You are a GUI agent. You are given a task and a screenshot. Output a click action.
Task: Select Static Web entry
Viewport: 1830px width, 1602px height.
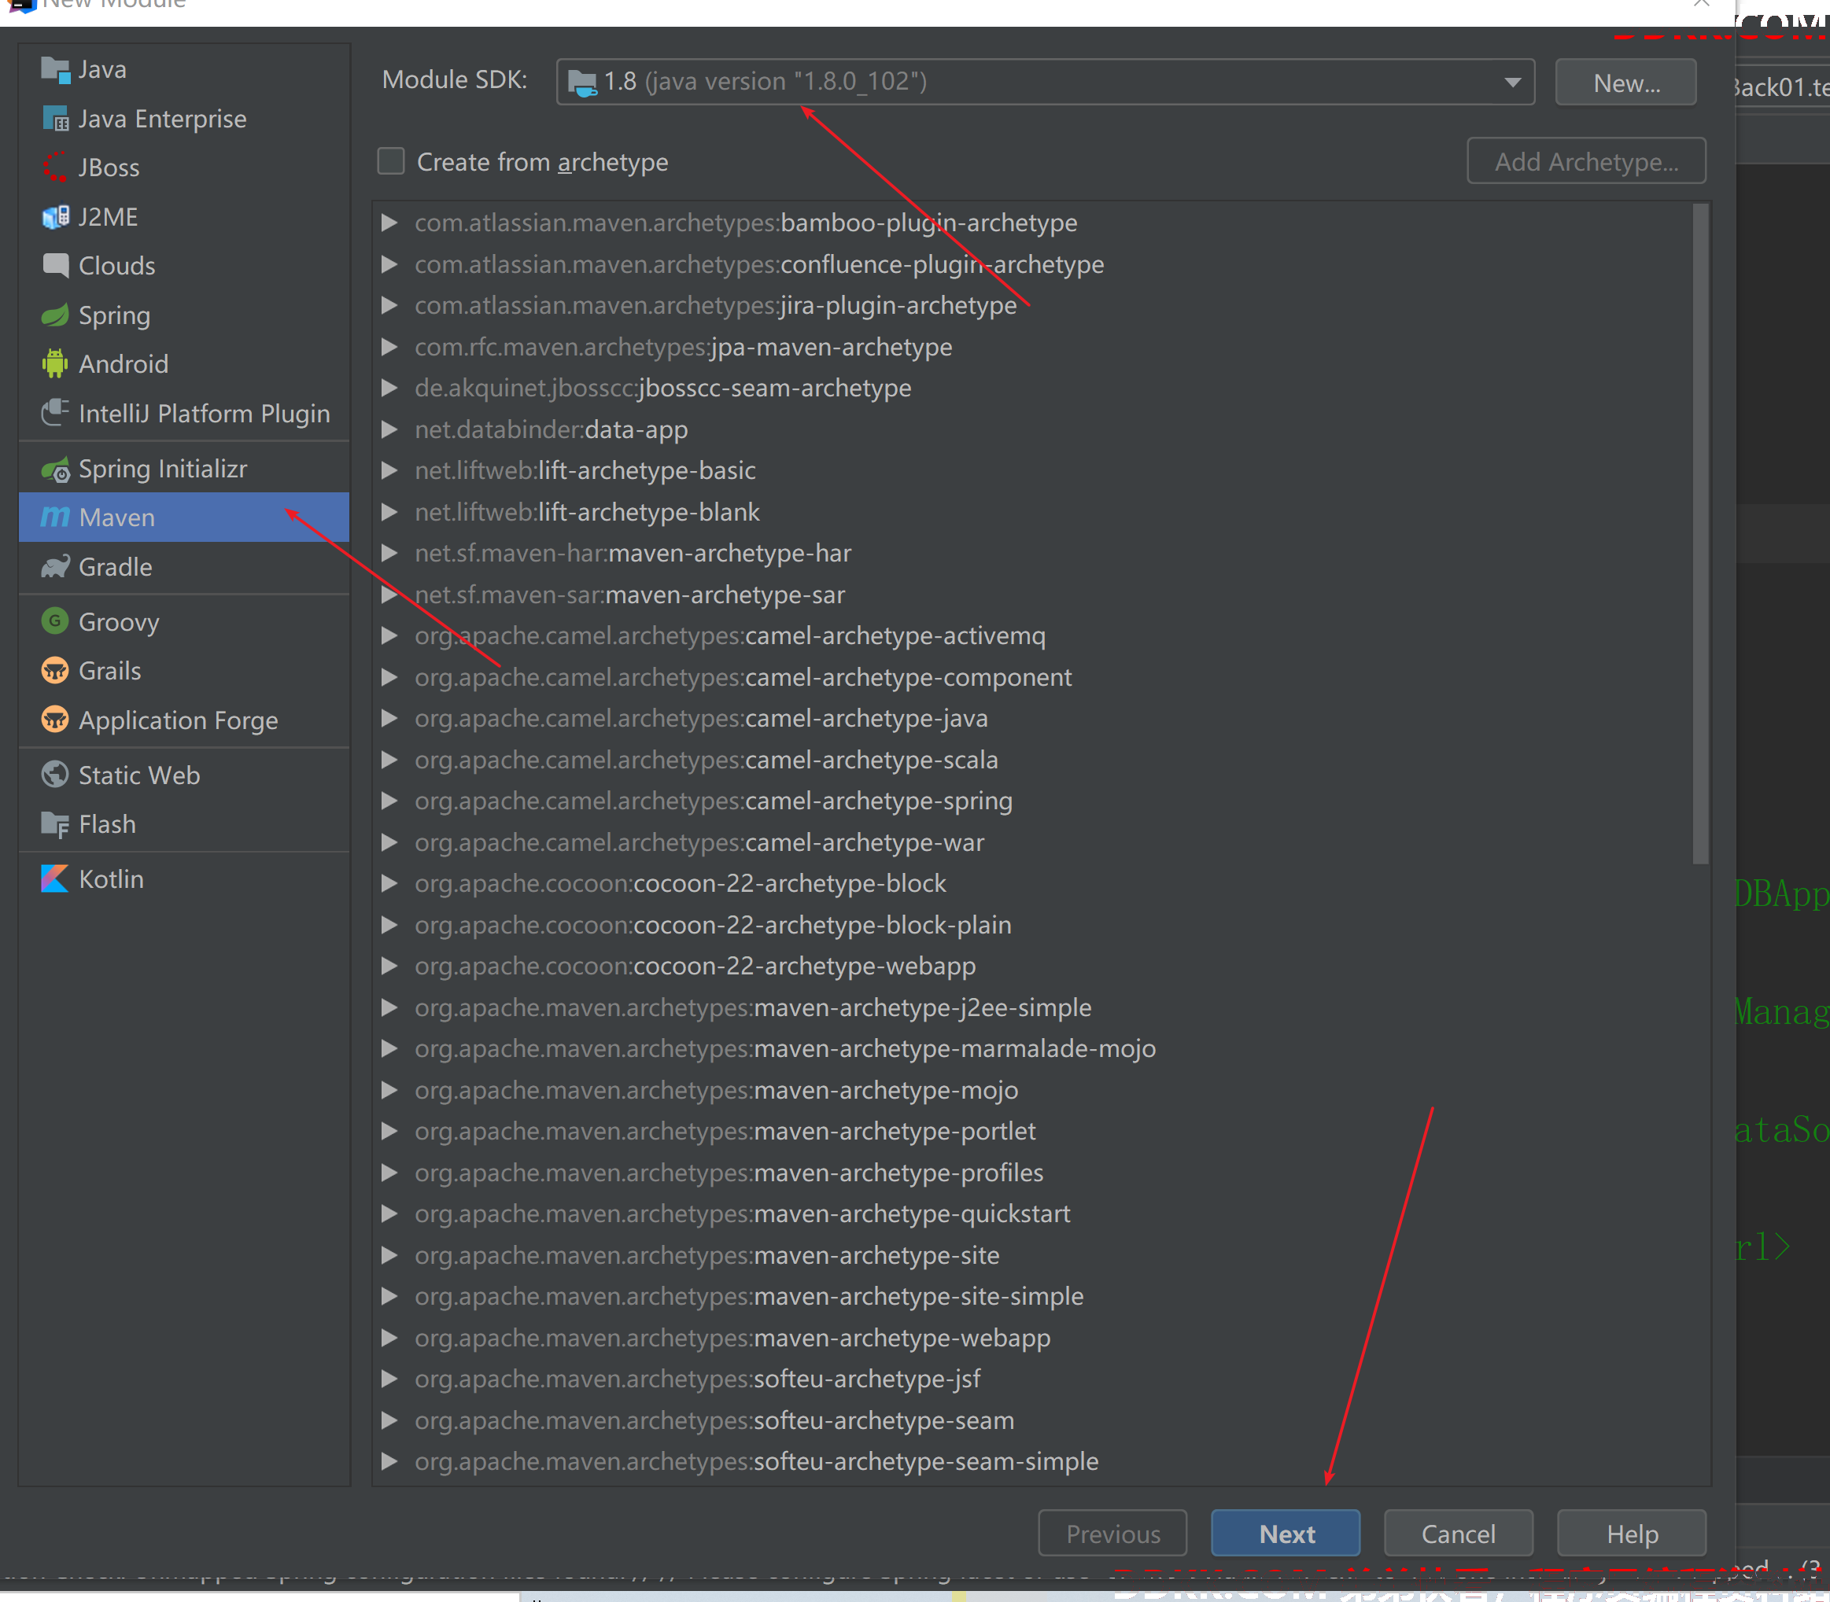(x=184, y=775)
